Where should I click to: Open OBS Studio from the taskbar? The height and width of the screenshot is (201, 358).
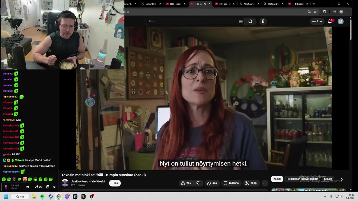(x=91, y=197)
